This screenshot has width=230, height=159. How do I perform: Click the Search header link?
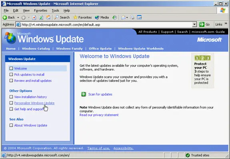[182, 32]
